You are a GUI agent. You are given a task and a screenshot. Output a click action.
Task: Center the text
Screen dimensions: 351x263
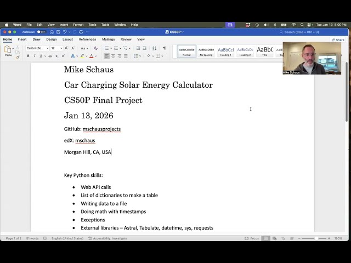(x=113, y=56)
